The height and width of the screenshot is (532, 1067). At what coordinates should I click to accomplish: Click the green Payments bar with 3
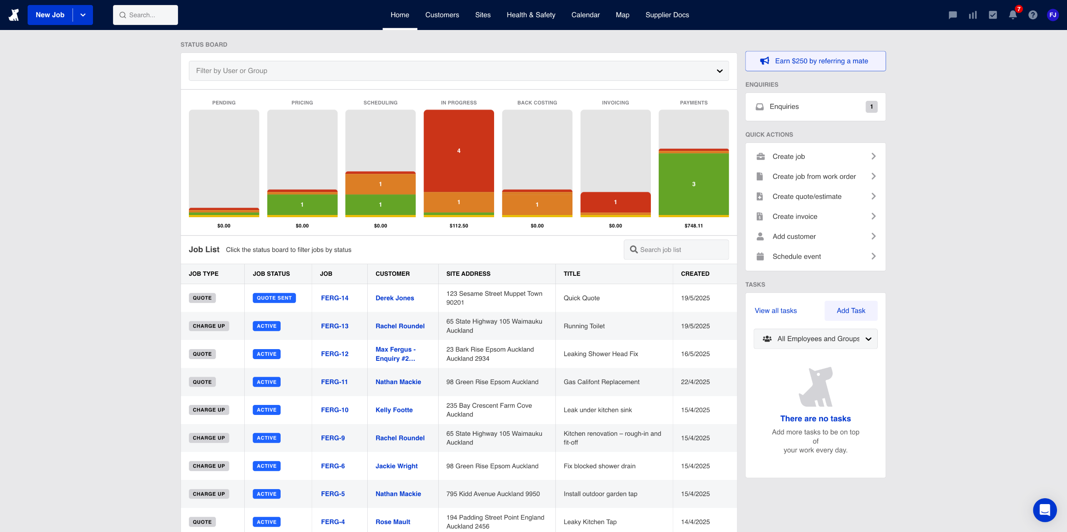coord(693,184)
